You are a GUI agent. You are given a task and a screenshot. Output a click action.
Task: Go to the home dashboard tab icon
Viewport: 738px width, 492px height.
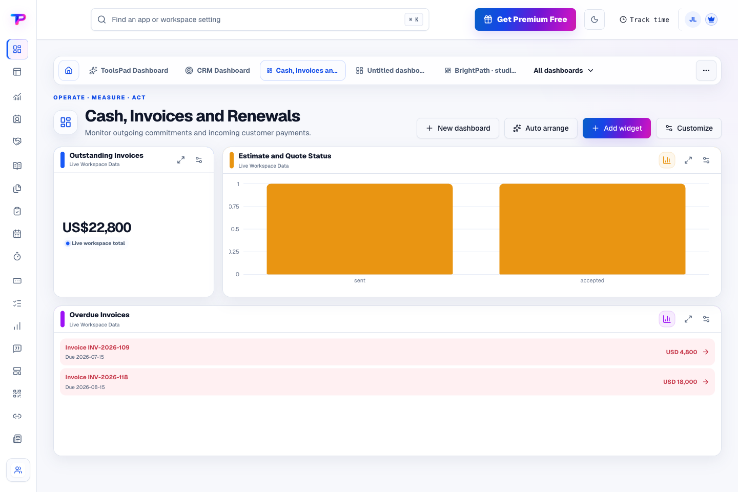[69, 70]
